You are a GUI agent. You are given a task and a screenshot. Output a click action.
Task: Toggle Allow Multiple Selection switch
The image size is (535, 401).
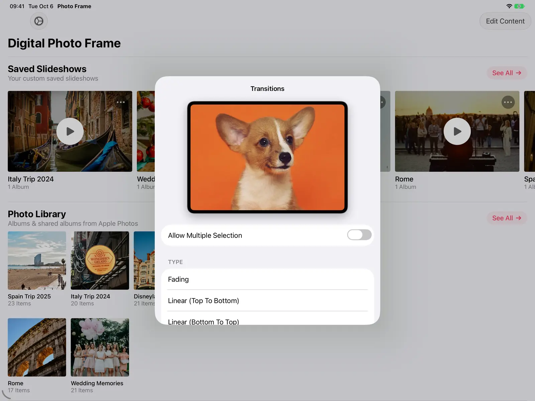359,235
